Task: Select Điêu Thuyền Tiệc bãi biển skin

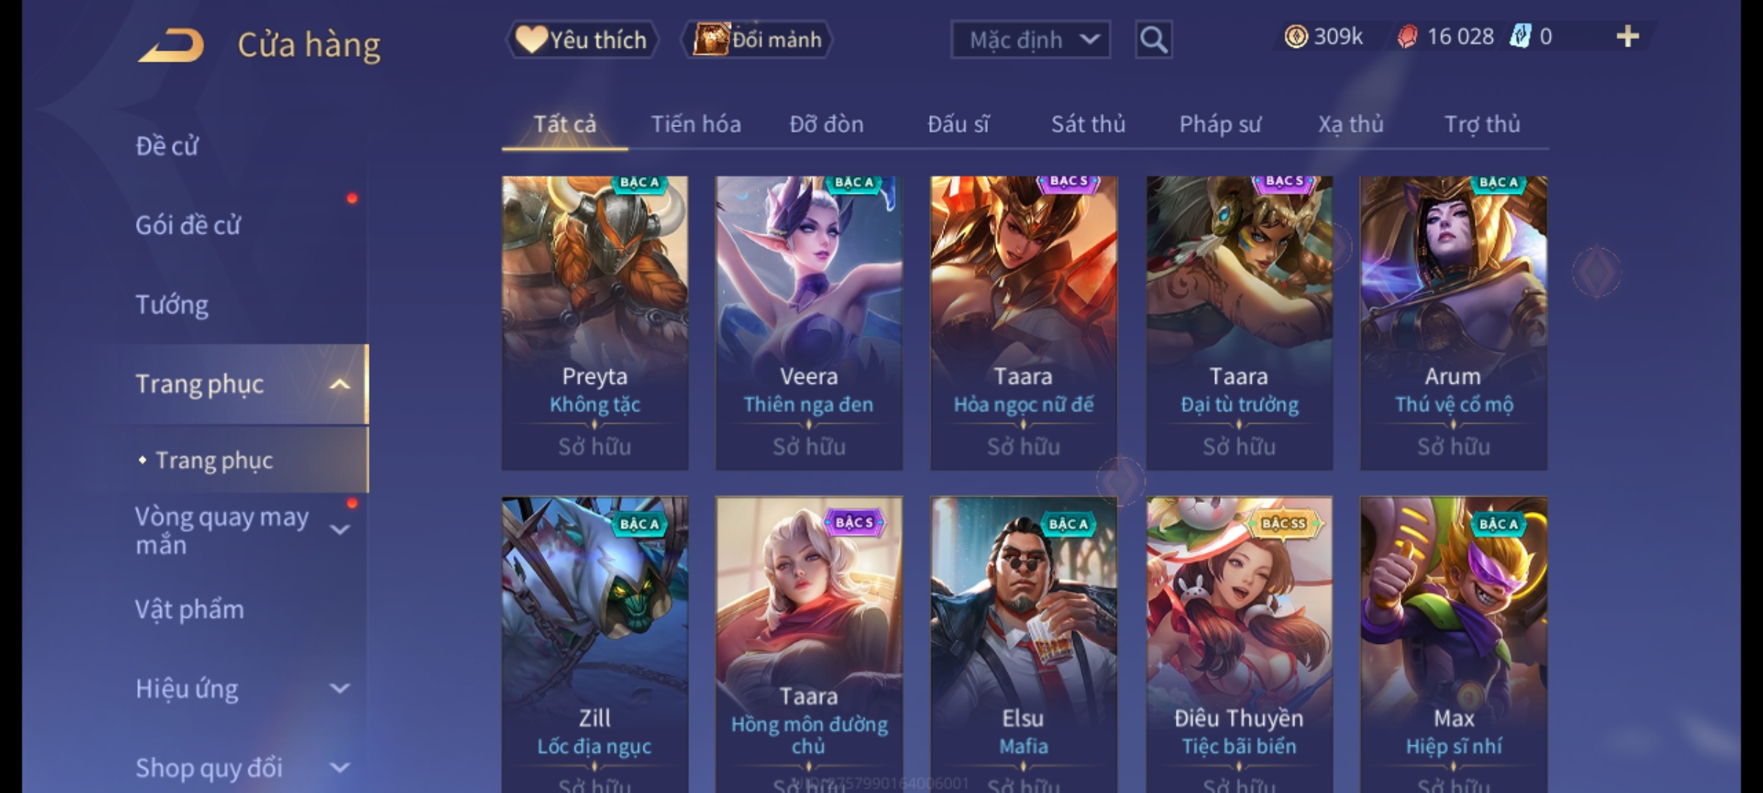Action: [1239, 645]
